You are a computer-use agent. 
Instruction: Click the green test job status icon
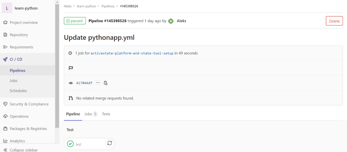coord(70,144)
